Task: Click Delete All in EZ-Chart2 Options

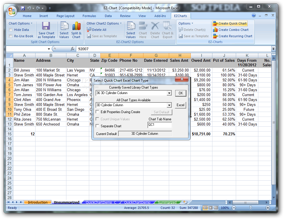Action: (x=96, y=30)
